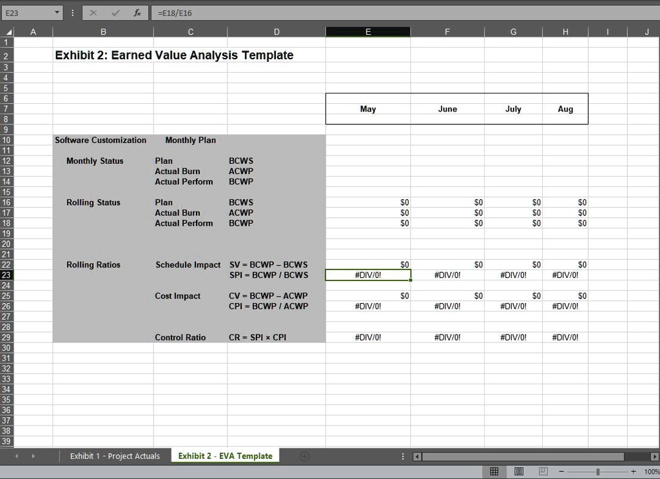Select column header E
660x479 pixels.
(x=368, y=31)
